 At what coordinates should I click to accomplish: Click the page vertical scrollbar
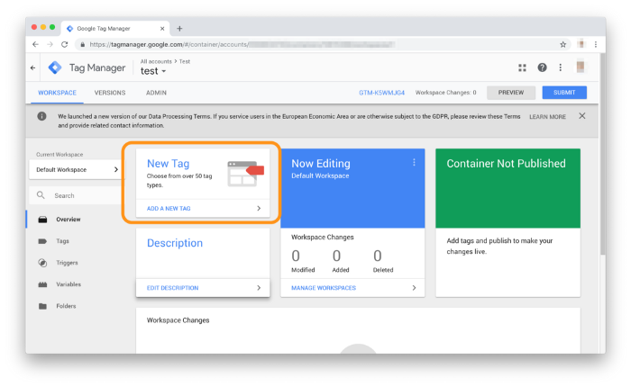pos(602,154)
